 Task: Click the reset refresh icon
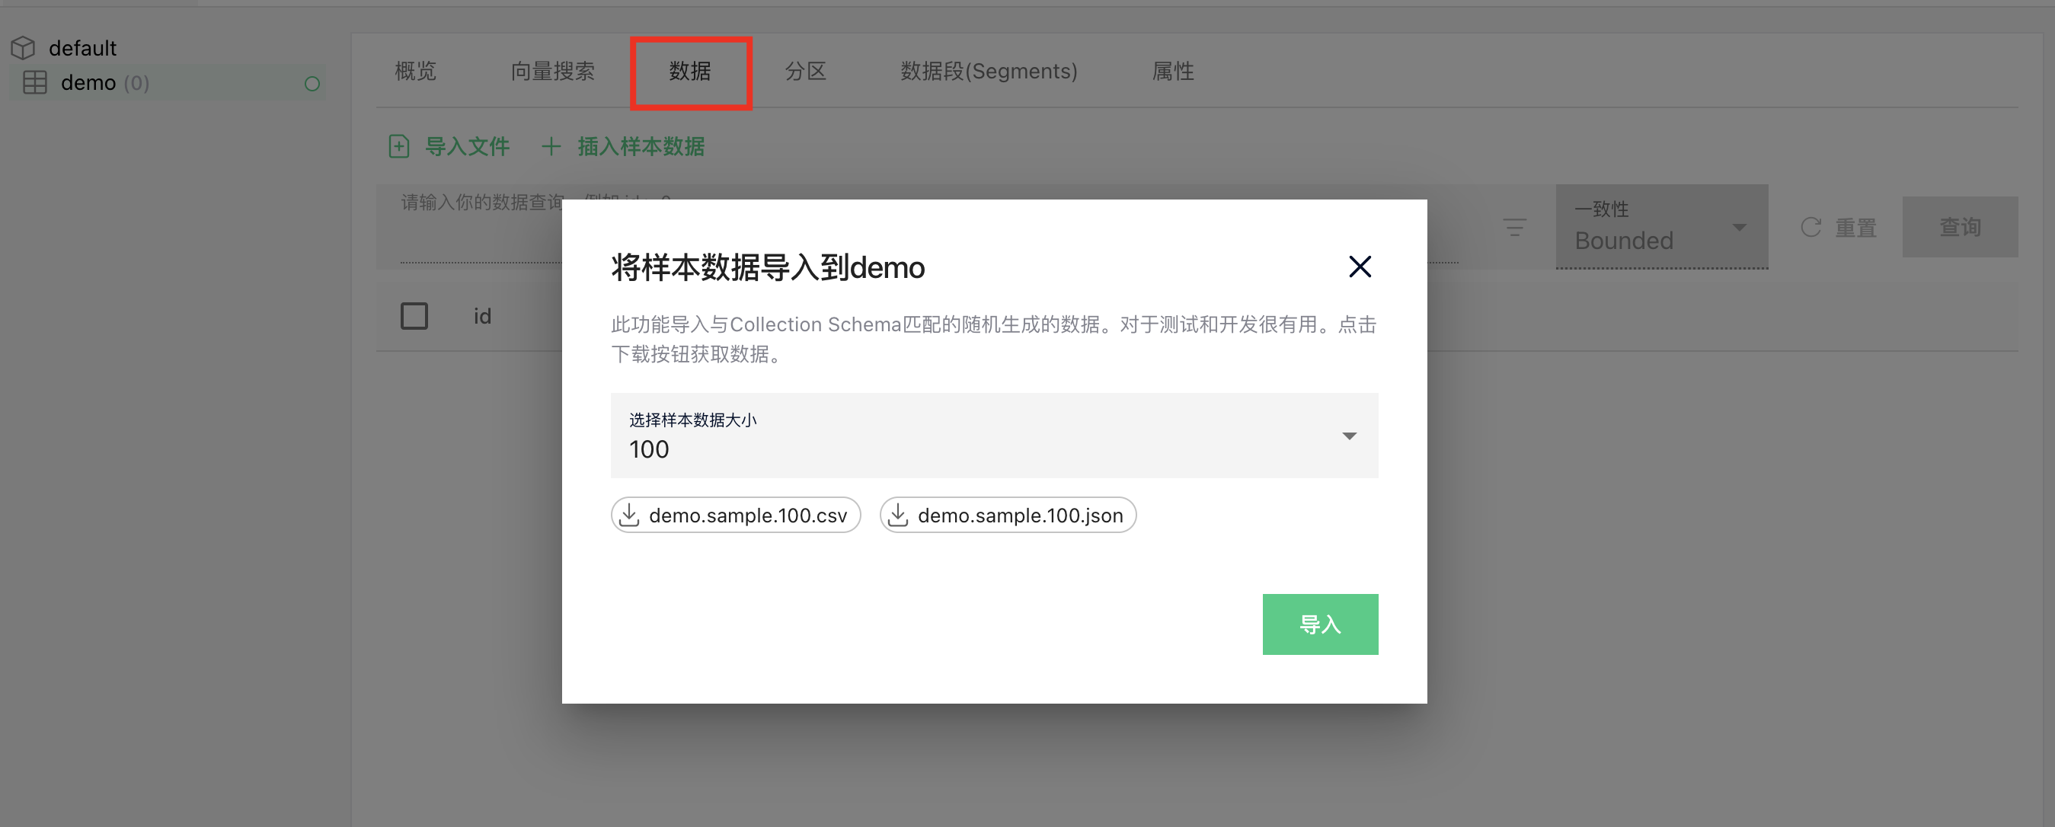point(1811,227)
